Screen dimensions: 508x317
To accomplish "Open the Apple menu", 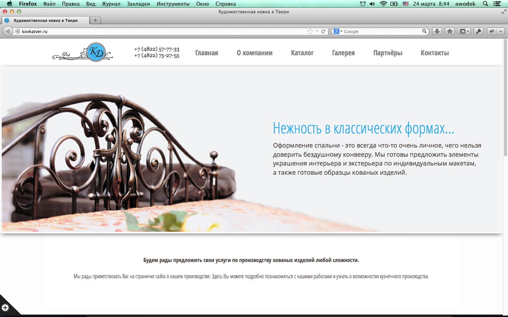I will click(10, 4).
